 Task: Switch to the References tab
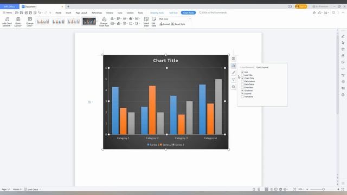point(97,13)
